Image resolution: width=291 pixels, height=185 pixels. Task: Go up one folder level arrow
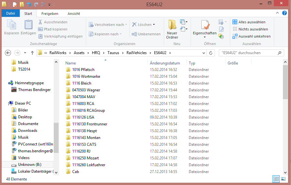point(32,53)
